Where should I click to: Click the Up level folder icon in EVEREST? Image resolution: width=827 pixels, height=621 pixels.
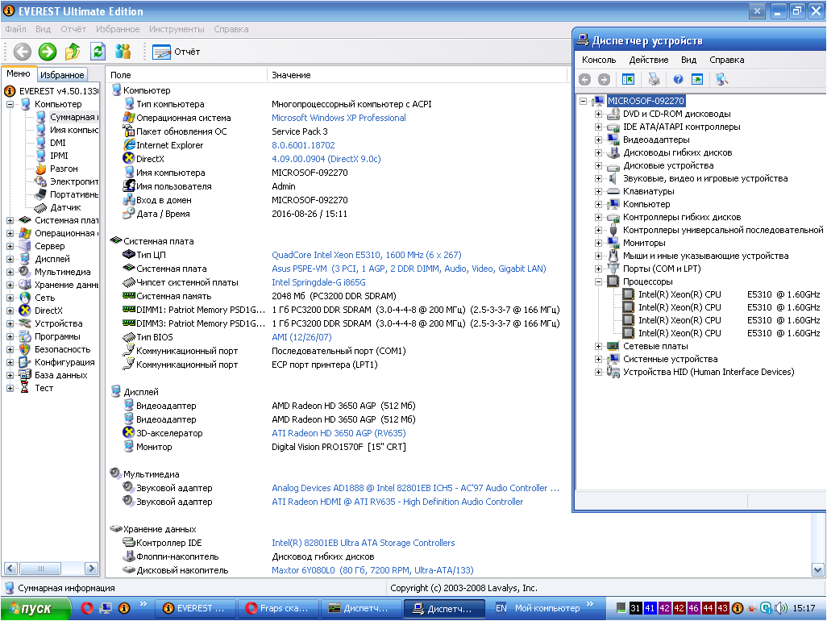click(73, 52)
